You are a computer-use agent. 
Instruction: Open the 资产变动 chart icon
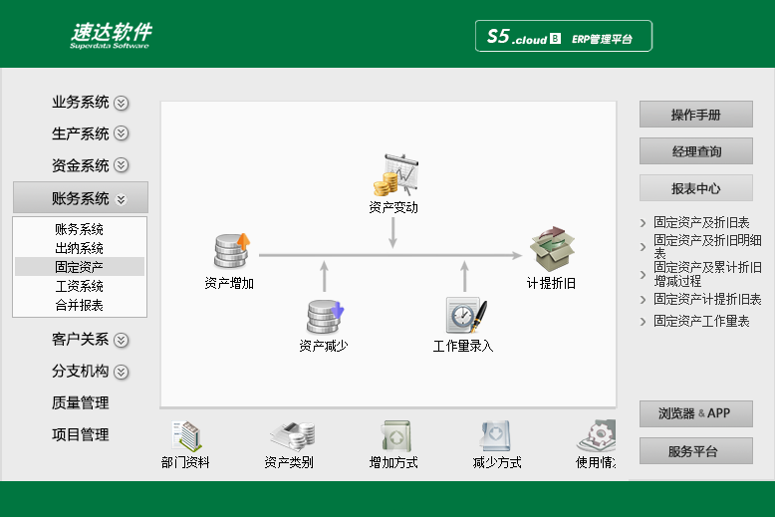[395, 175]
